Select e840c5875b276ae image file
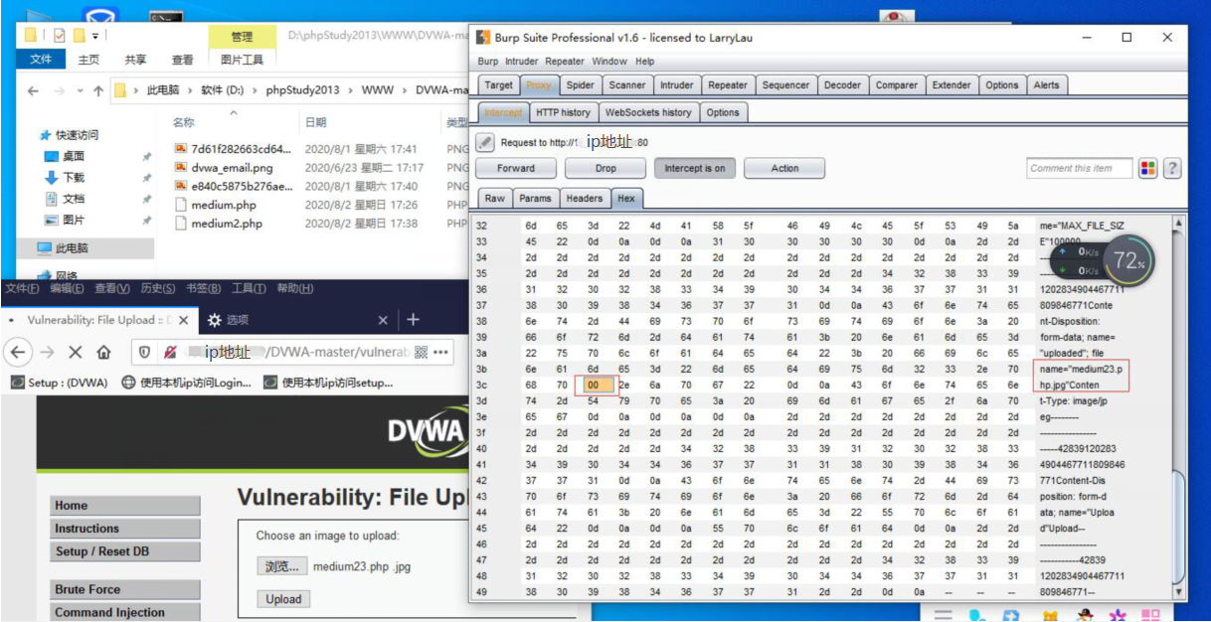 234,186
